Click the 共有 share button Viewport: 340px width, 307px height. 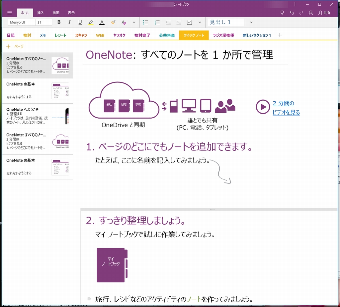[324, 13]
